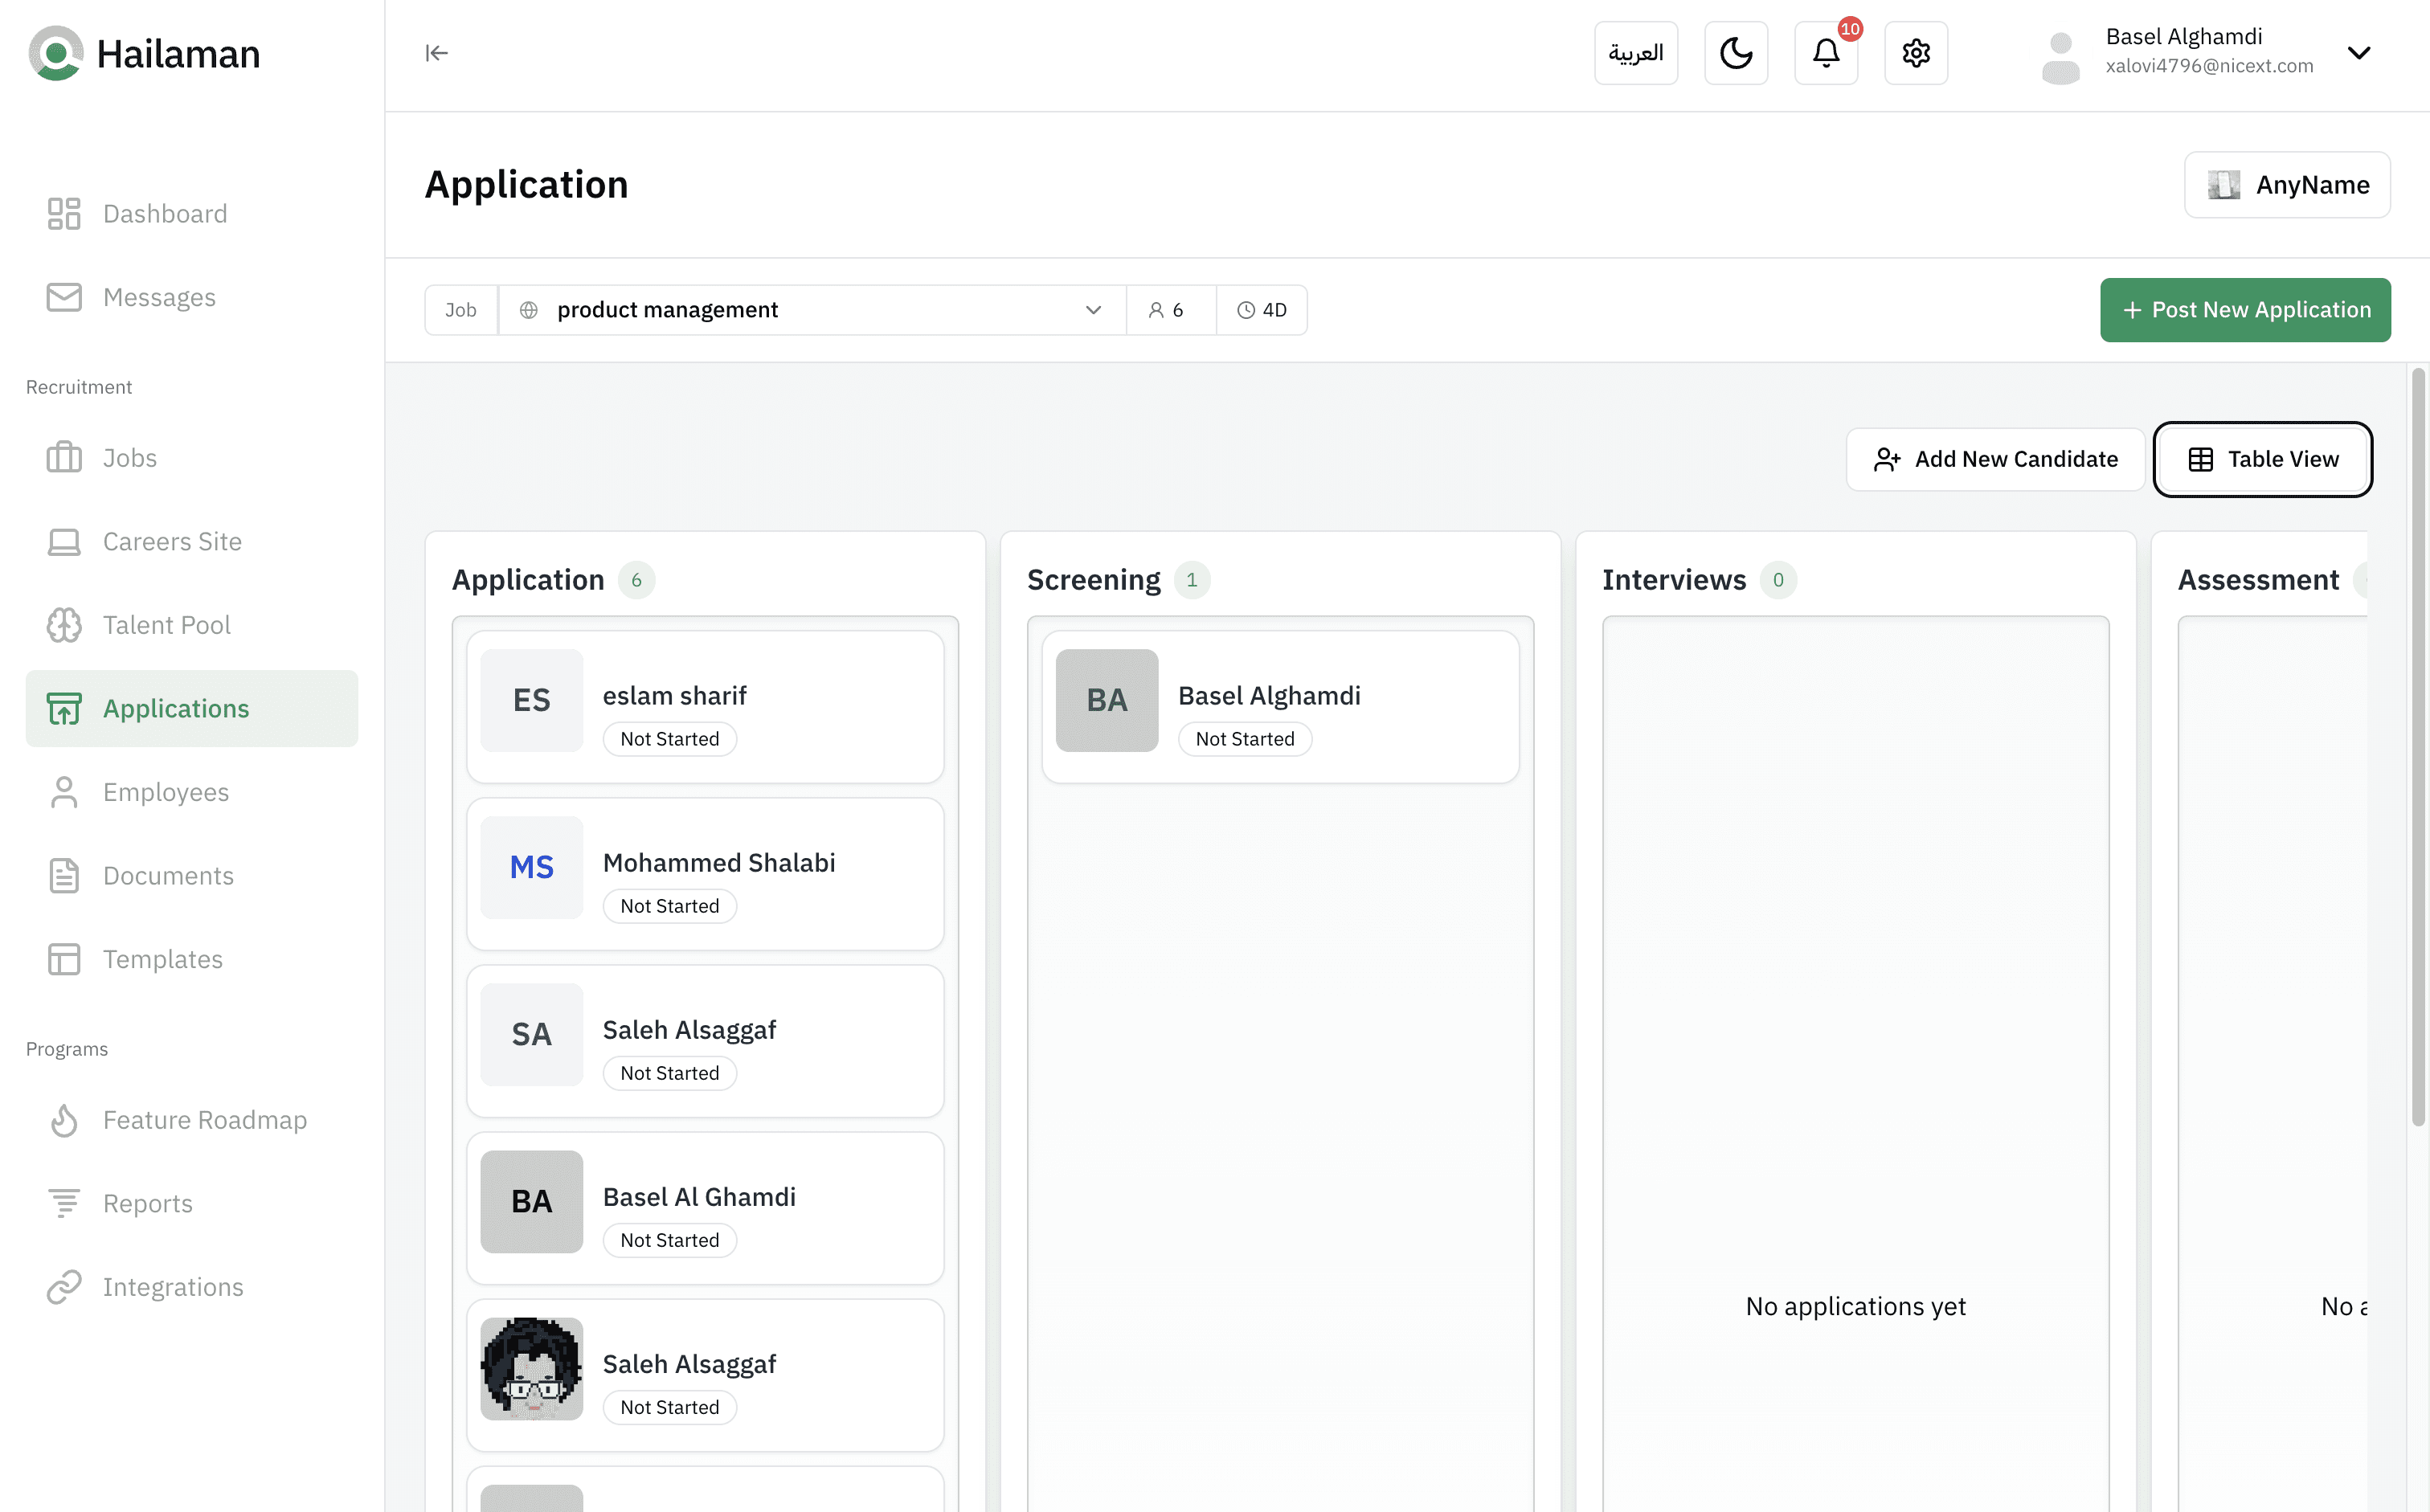This screenshot has width=2430, height=1512.
Task: Open Talent Pool in the sidebar
Action: pos(166,625)
